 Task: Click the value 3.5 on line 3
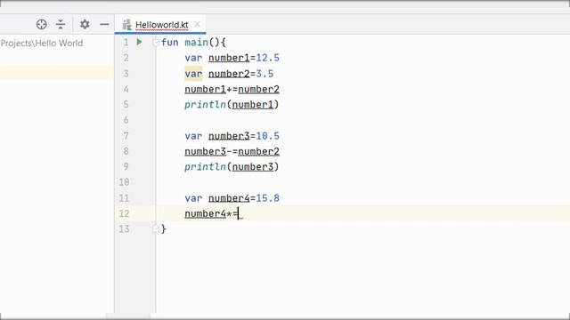[x=265, y=74]
